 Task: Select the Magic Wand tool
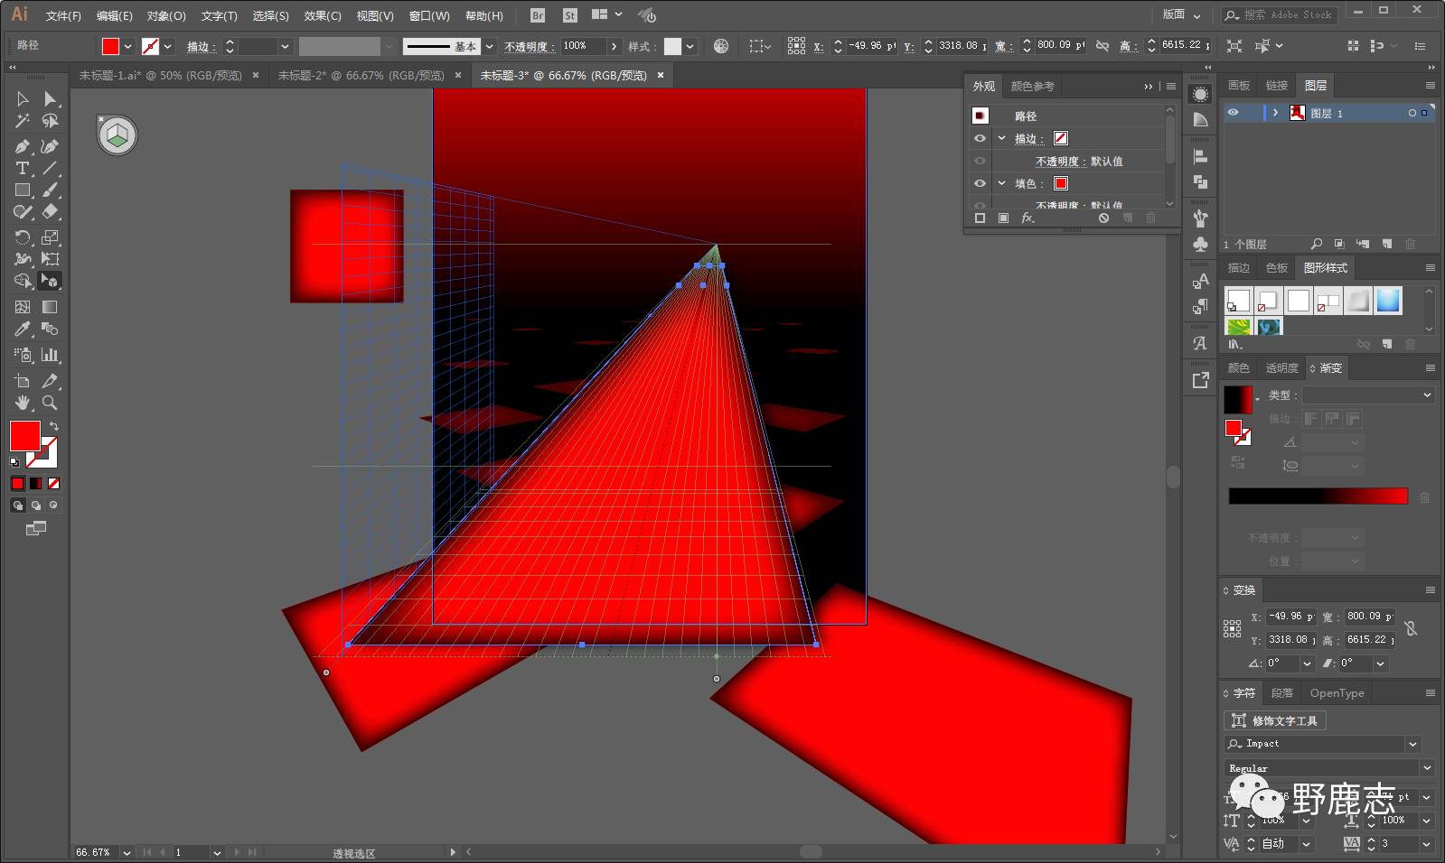point(23,121)
